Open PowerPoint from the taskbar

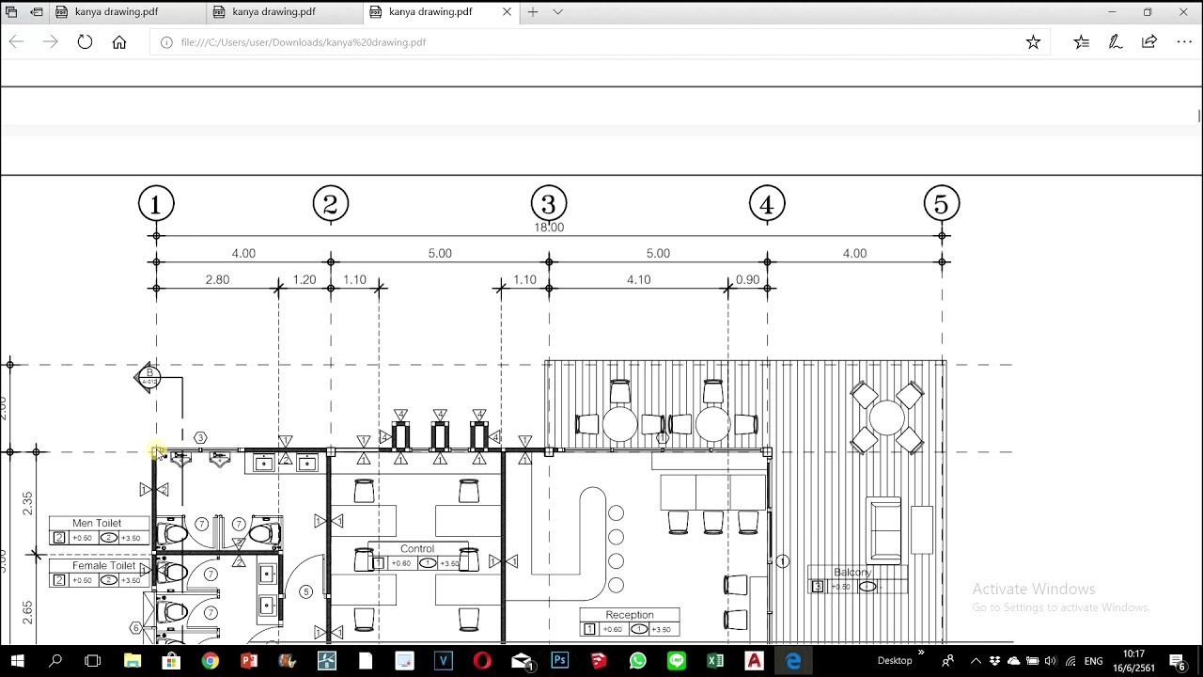(249, 661)
